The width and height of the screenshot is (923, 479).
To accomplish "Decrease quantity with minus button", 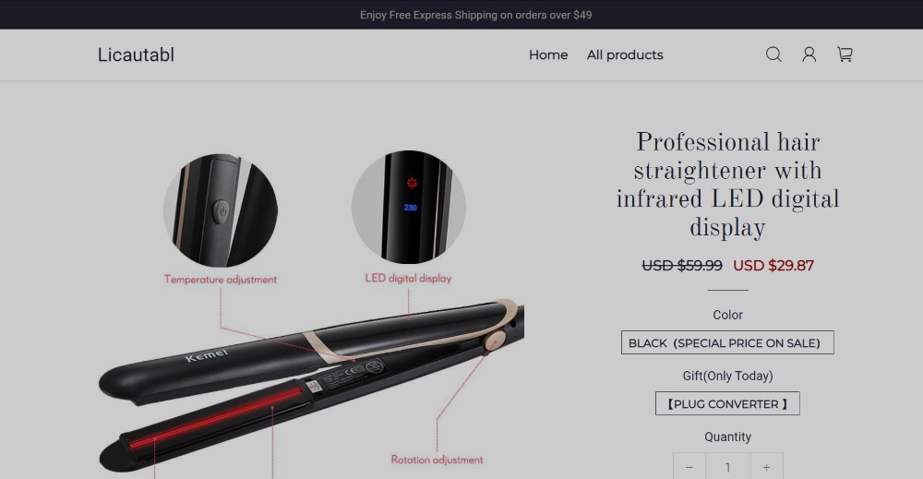I will pyautogui.click(x=689, y=467).
